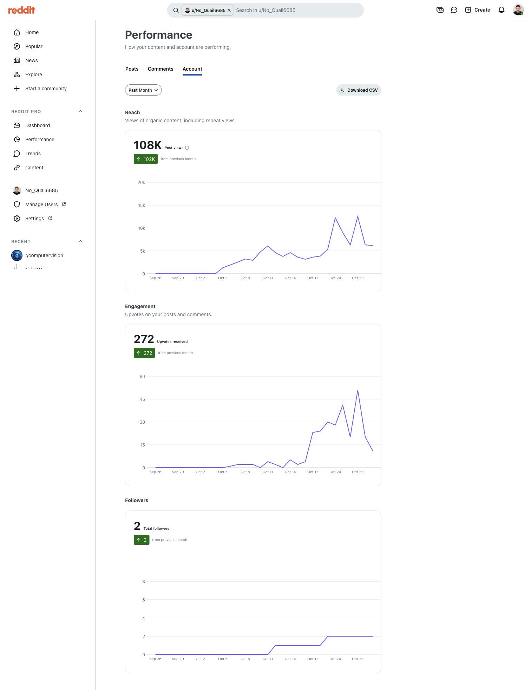The image size is (531, 690).
Task: Open the Advertise icon in header
Action: coord(440,10)
